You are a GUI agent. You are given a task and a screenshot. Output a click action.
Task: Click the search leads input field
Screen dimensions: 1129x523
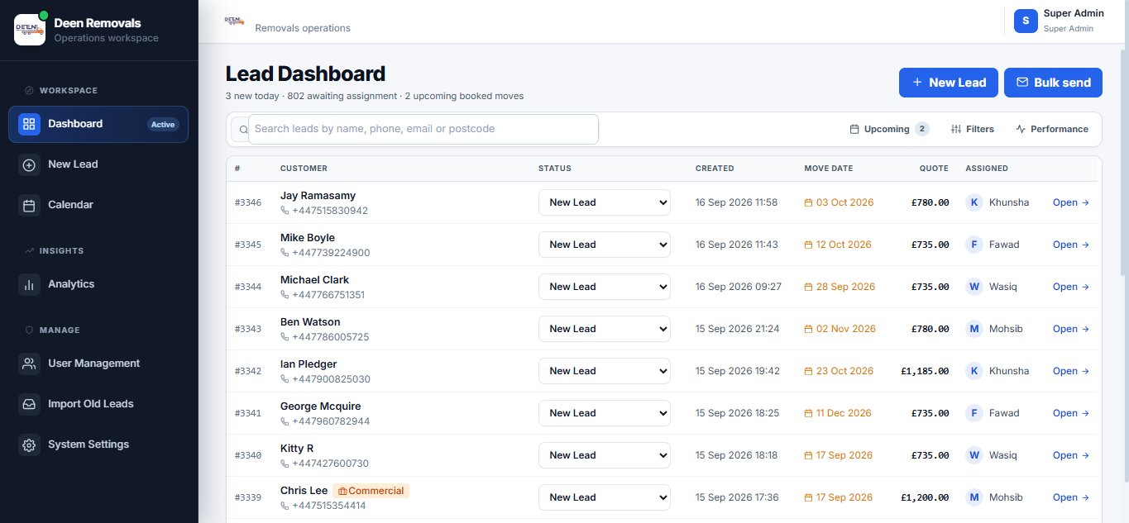[x=423, y=129]
